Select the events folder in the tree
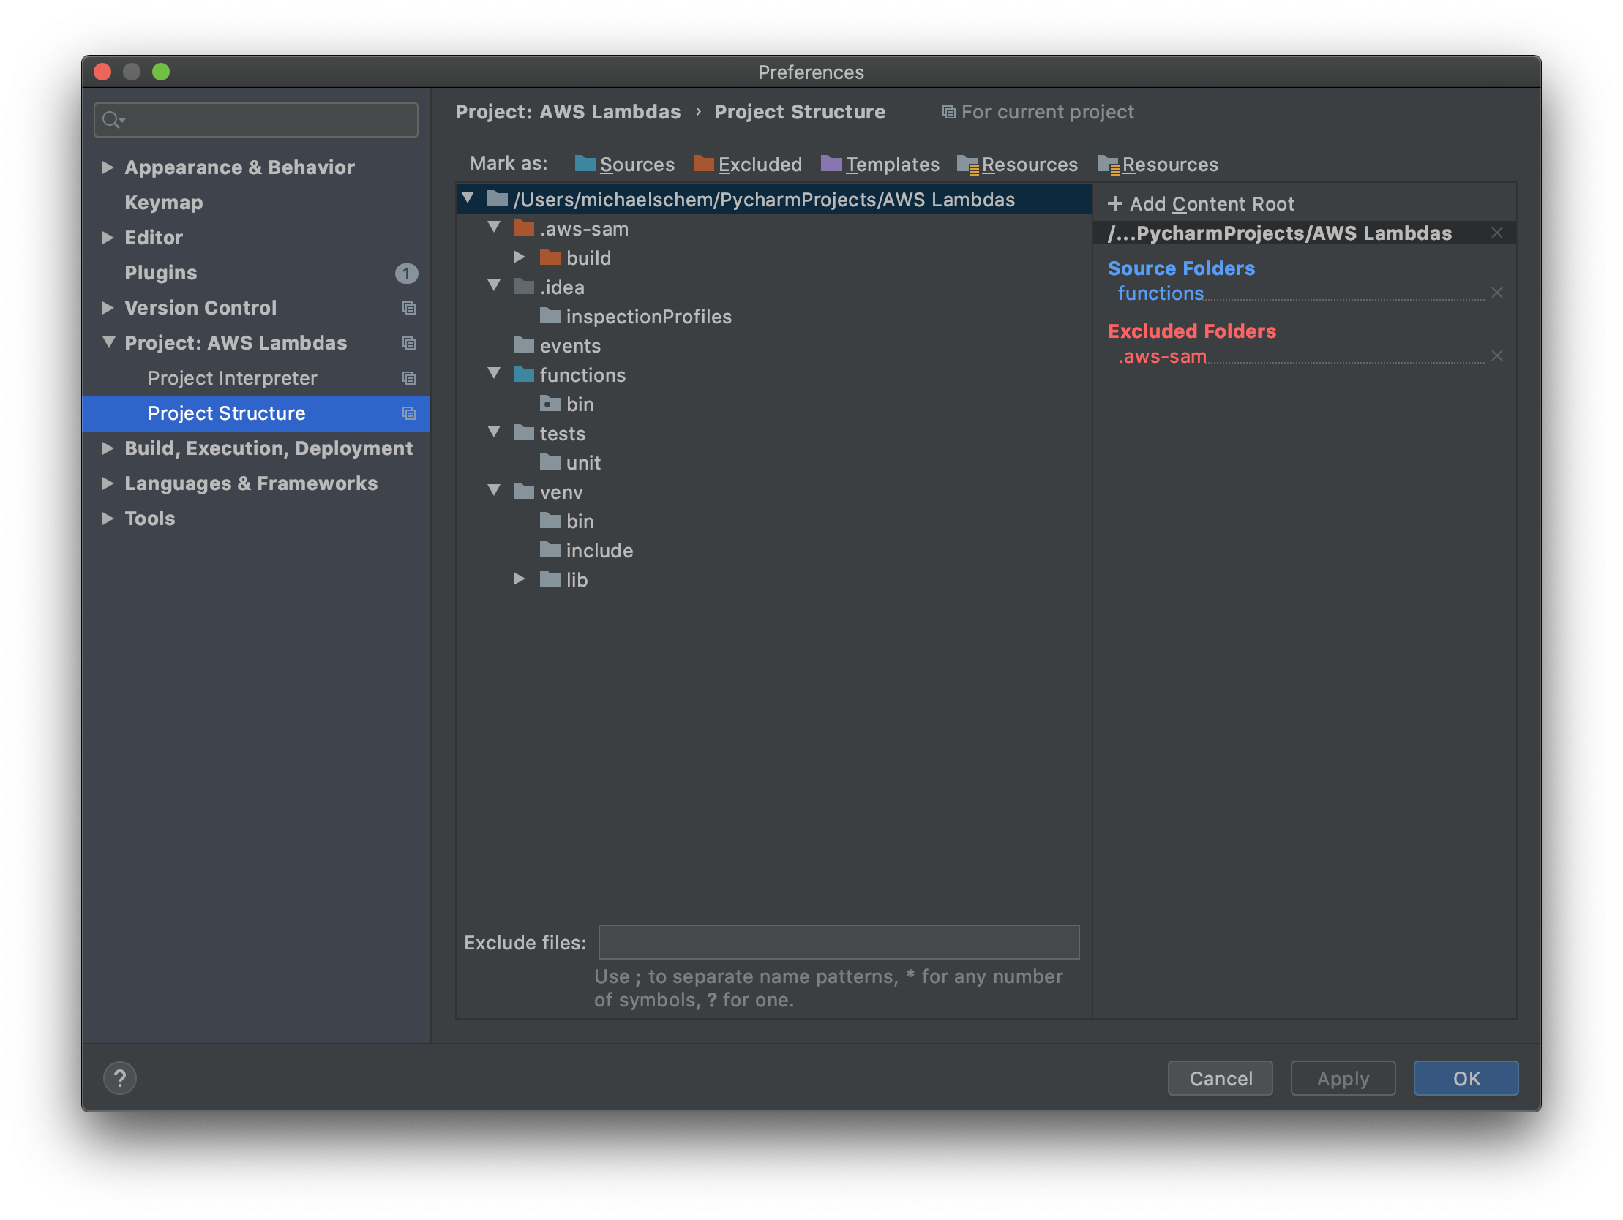 570,344
